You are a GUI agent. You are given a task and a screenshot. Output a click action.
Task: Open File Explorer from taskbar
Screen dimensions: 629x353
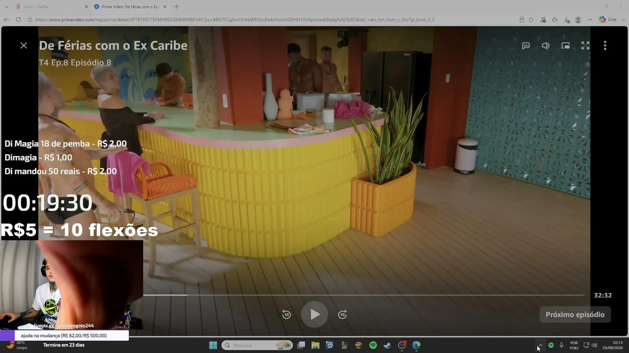point(315,345)
